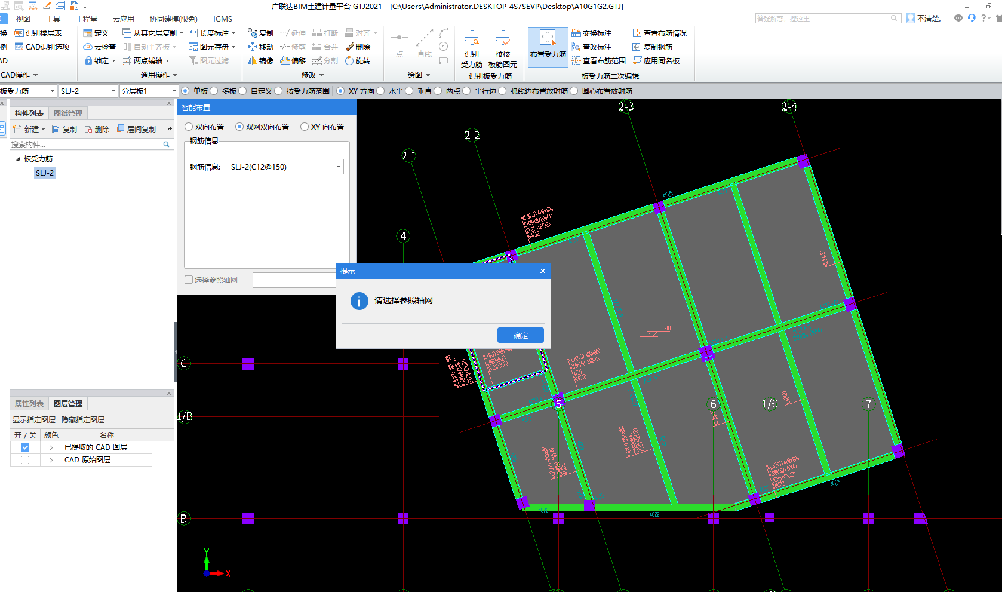Viewport: 1002px width, 592px height.
Task: Select the 水平 radio option
Action: pos(380,91)
